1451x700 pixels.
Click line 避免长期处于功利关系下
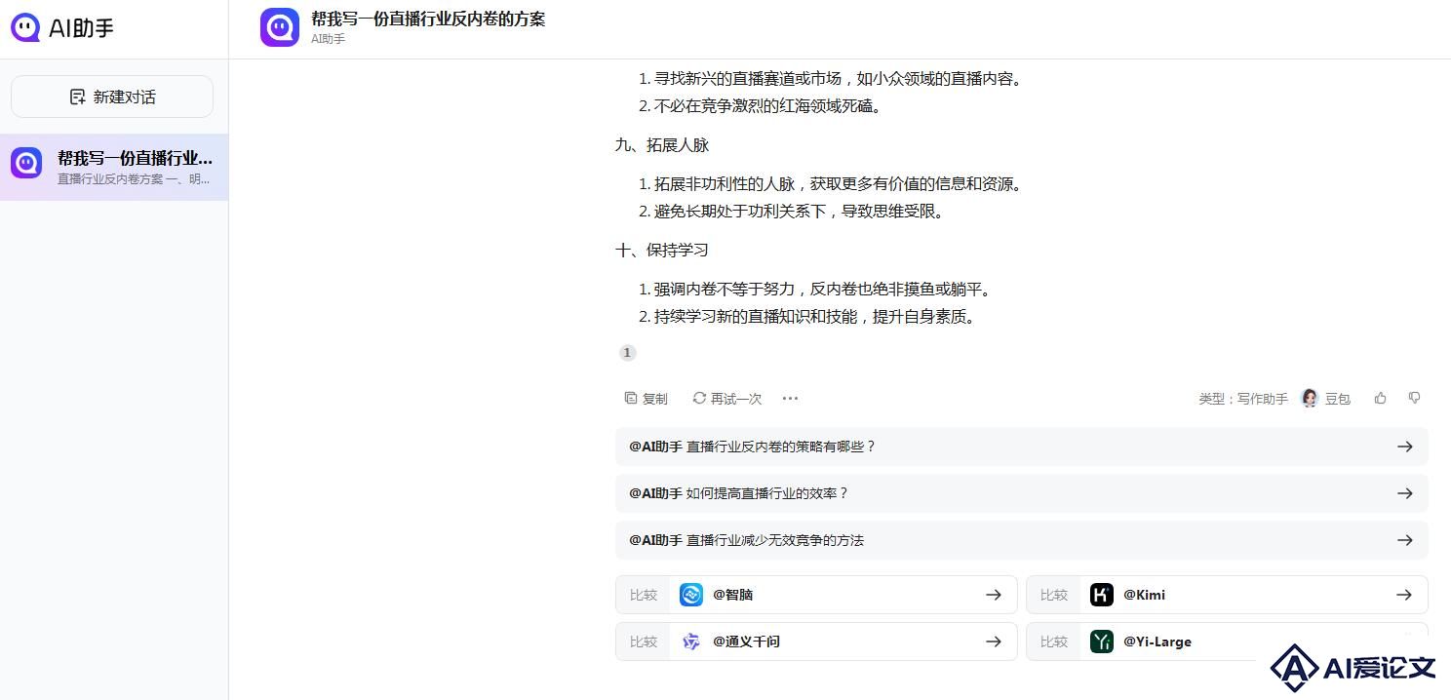[x=802, y=212]
